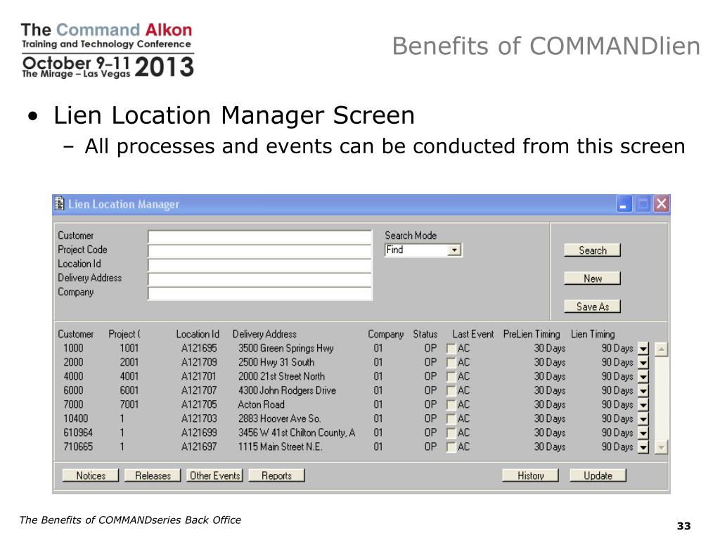The width and height of the screenshot is (720, 540).
Task: Select the PreLien Timing column header
Action: pos(532,334)
